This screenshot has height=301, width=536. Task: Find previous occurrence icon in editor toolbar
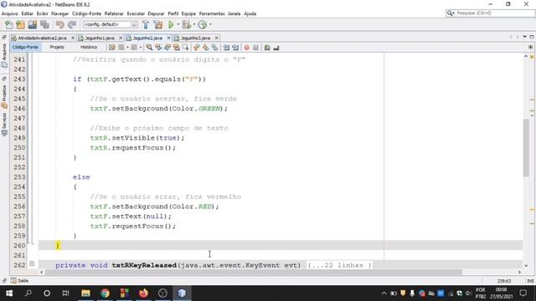pyautogui.click(x=158, y=48)
